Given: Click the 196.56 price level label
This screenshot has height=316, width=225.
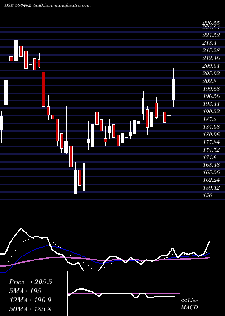Looking at the screenshot, I should point(211,96).
